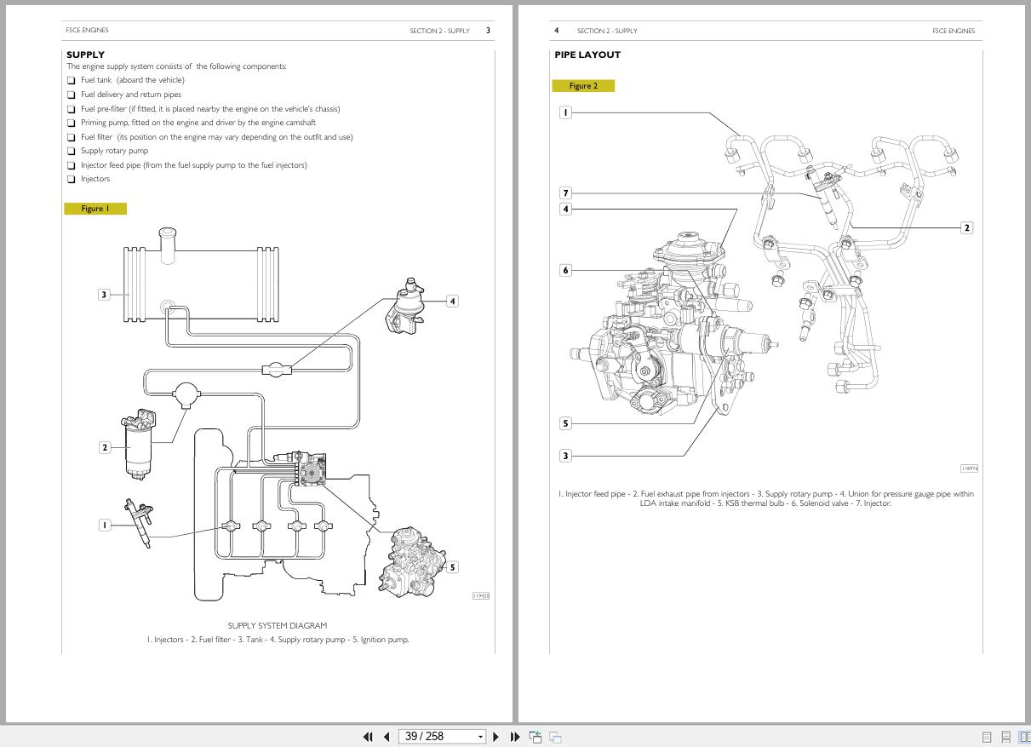
Task: Click the SUPPLY SYSTEM DIAGRAM caption
Action: (278, 625)
